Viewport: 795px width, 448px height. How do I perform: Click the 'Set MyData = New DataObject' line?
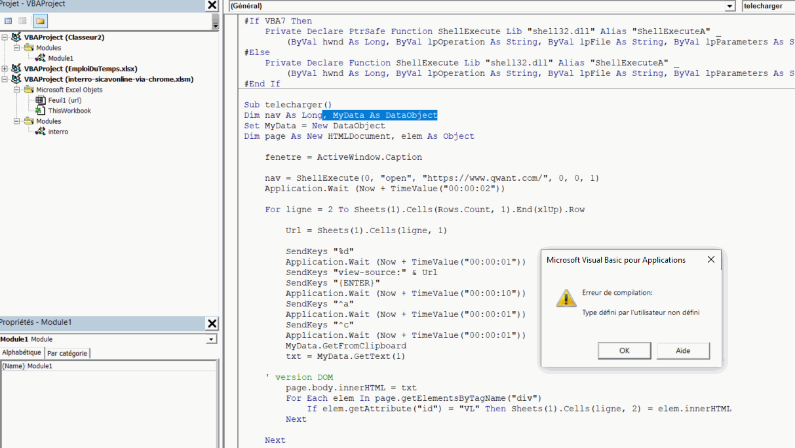tap(315, 126)
